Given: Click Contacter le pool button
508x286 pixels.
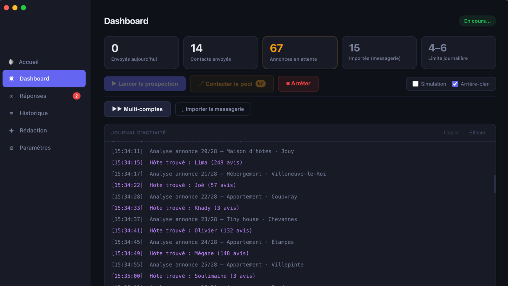Looking at the screenshot, I should pyautogui.click(x=232, y=84).
